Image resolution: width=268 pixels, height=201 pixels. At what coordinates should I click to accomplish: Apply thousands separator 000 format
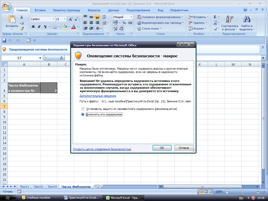(x=130, y=23)
